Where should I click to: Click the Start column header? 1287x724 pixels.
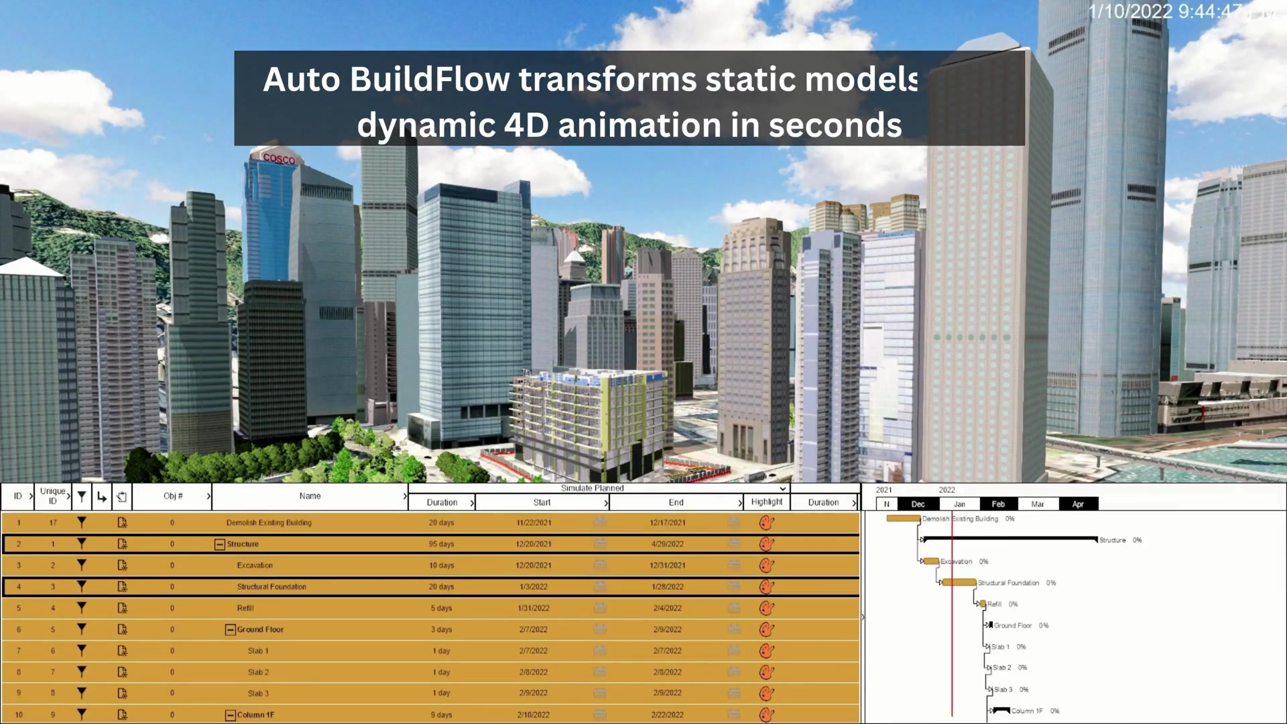coord(542,502)
